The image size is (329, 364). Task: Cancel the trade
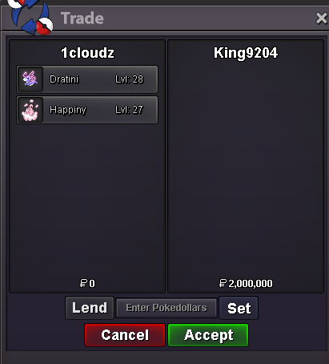point(125,335)
